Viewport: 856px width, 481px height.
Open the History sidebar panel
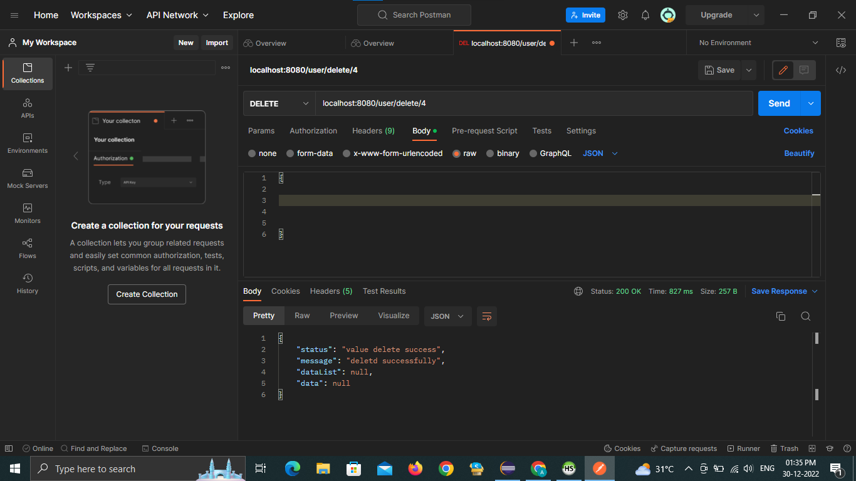28,284
